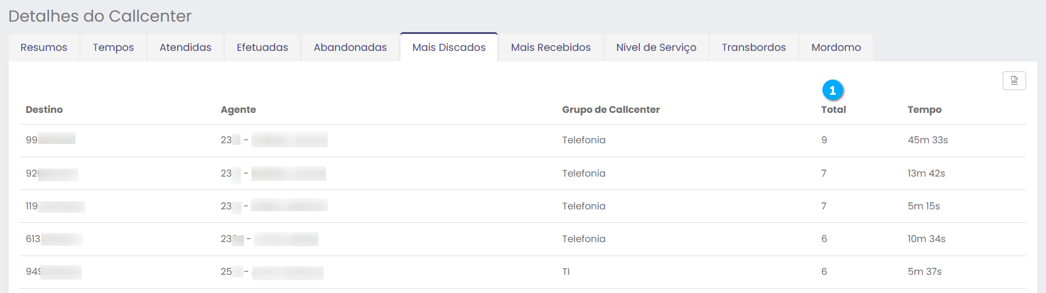
Task: Click the Destino column header
Action: tap(44, 109)
